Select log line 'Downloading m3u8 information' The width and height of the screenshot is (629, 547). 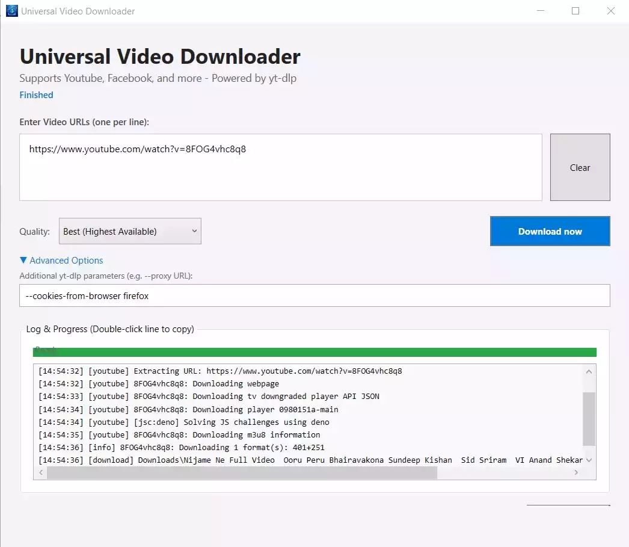tap(179, 434)
